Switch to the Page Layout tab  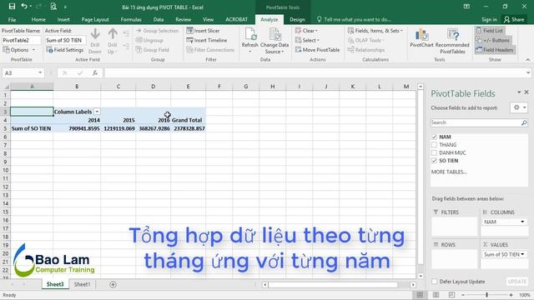pos(95,19)
